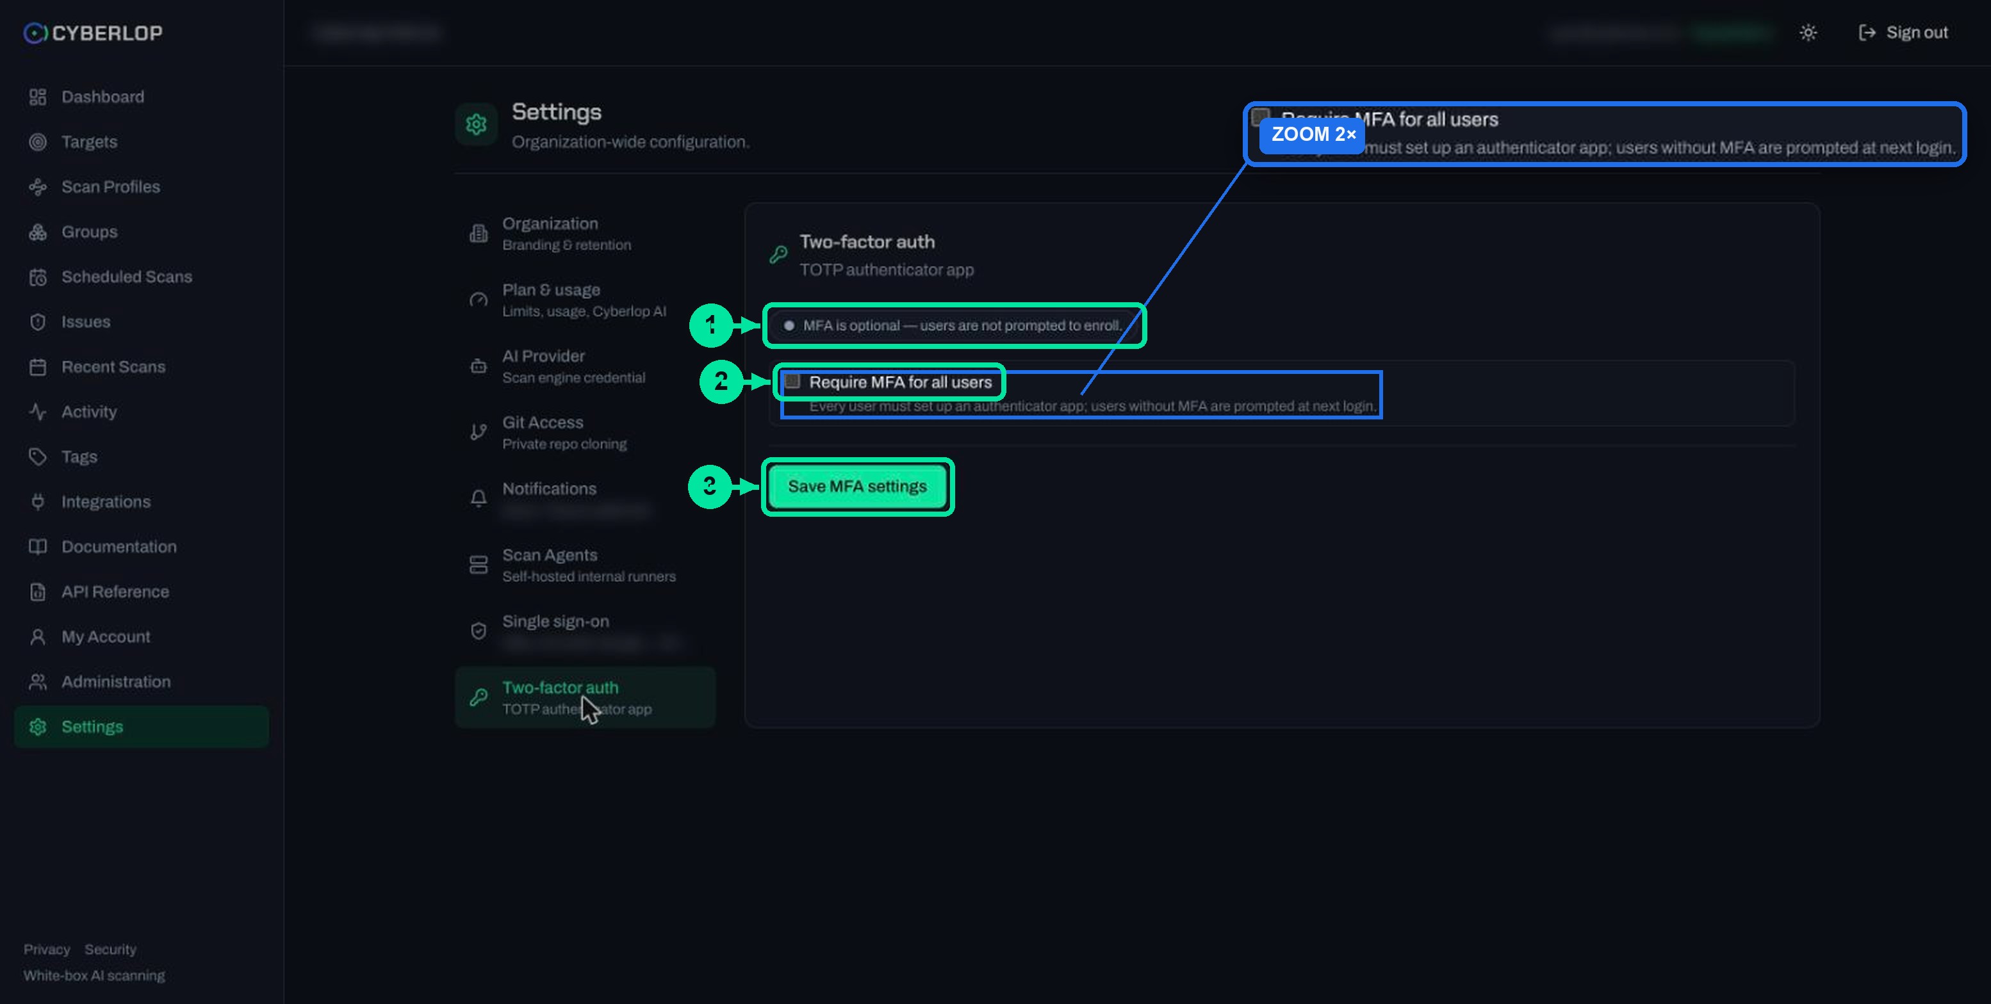Viewport: 1991px width, 1004px height.
Task: Click 'MFA is optional' status message
Action: tap(962, 325)
